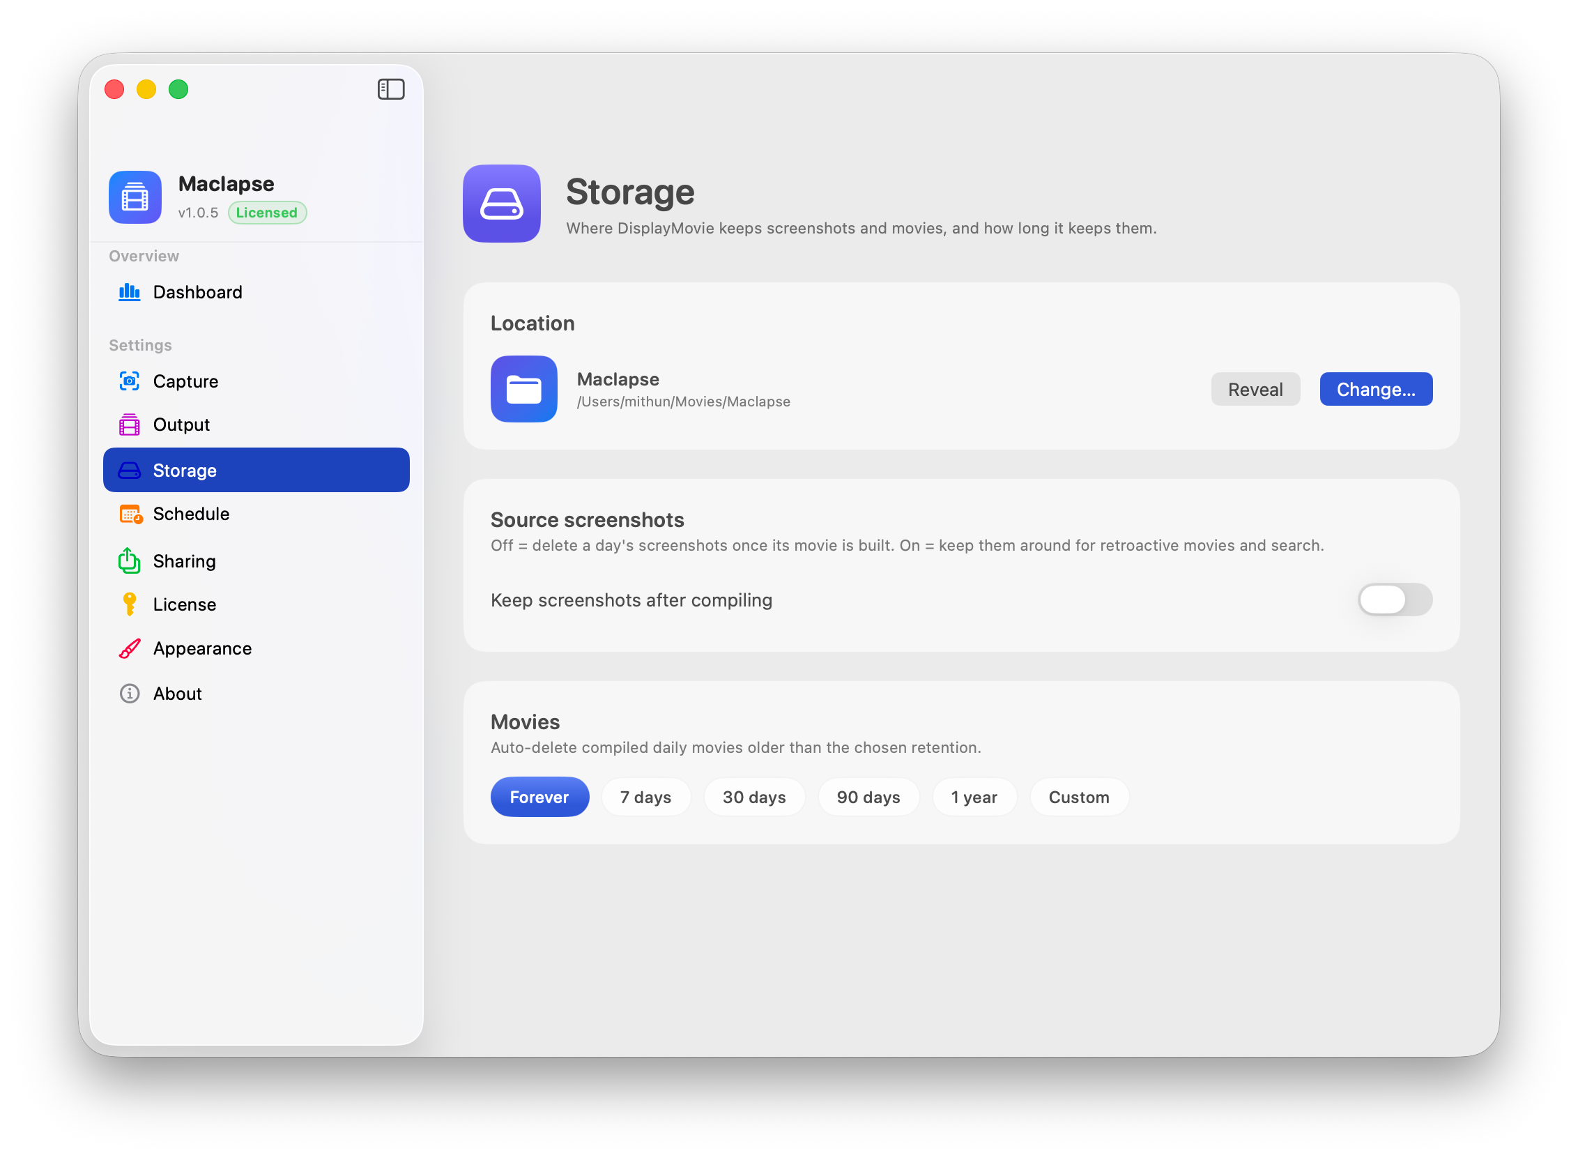Select the Storage sidebar item
1578x1160 pixels.
click(x=256, y=470)
